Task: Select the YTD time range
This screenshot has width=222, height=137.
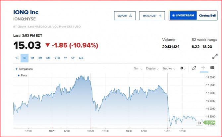Action: pos(57,58)
